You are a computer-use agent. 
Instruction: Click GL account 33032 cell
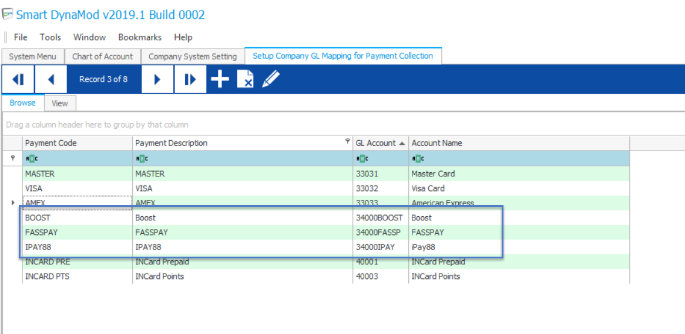(381, 189)
